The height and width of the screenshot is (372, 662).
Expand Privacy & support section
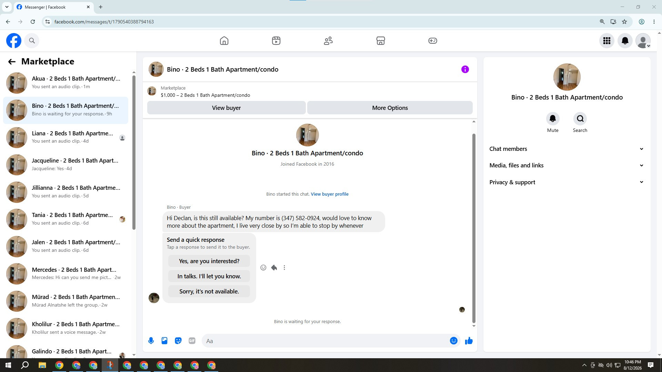[566, 182]
